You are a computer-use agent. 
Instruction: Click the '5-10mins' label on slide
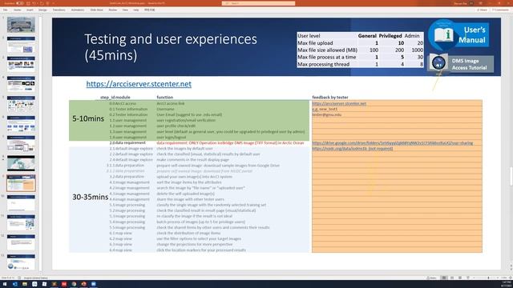click(88, 118)
